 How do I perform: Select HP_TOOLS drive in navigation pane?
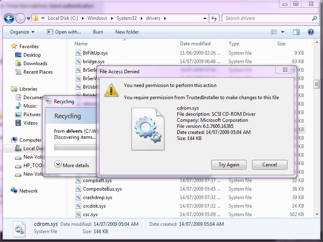32,166
